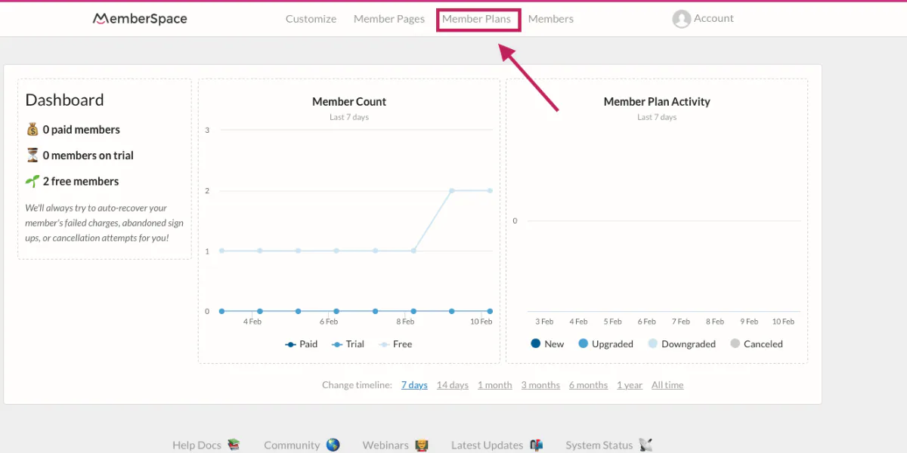Change timeline to 14 days
Viewport: 907px width, 453px height.
pos(453,385)
